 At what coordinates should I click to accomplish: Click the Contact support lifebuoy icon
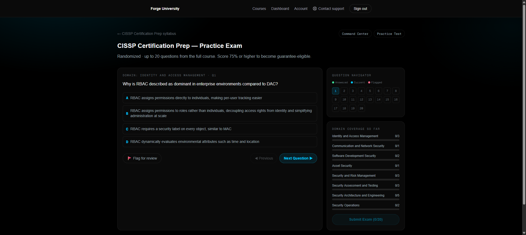pos(315,9)
